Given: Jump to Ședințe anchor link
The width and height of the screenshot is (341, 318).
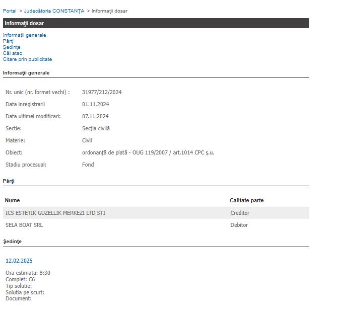Looking at the screenshot, I should pos(12,47).
